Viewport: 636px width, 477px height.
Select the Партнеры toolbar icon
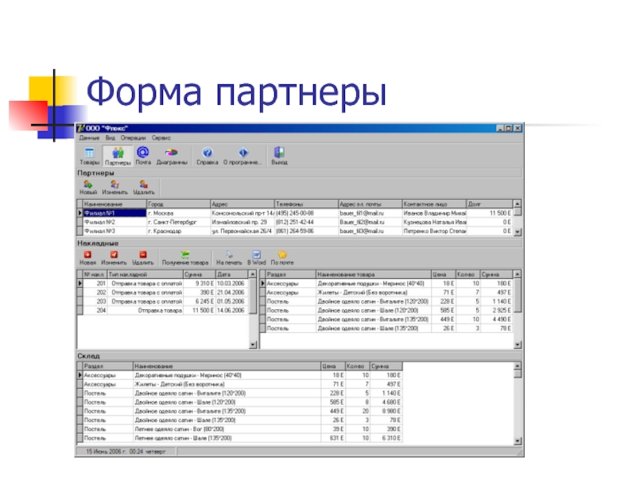pos(118,156)
